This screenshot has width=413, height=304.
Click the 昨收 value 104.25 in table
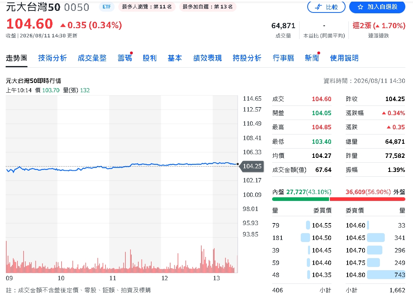pyautogui.click(x=395, y=99)
